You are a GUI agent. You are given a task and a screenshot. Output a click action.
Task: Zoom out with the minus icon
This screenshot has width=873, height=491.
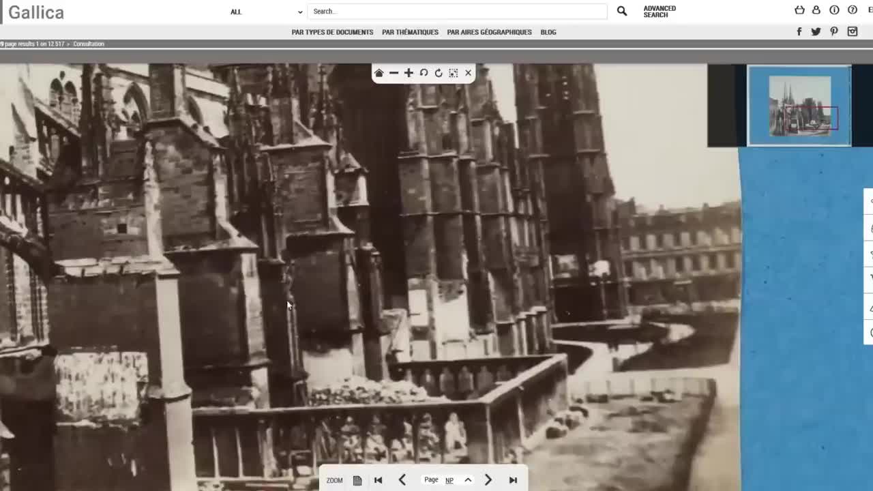tap(394, 73)
